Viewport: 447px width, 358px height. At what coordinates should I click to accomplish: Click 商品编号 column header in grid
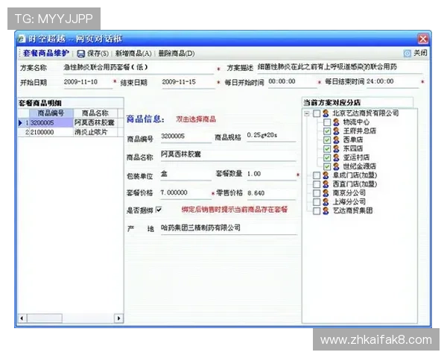[x=51, y=113]
